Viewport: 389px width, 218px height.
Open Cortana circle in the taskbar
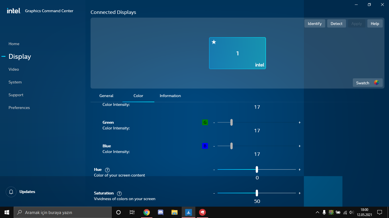(118, 212)
